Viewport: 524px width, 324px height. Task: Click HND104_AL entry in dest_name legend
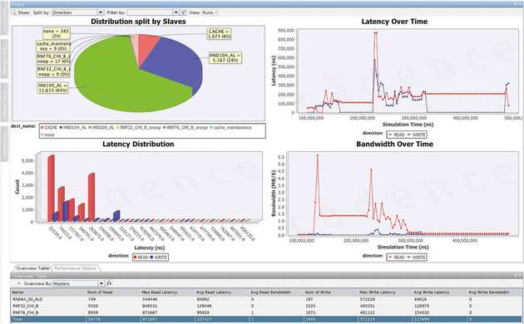point(73,127)
